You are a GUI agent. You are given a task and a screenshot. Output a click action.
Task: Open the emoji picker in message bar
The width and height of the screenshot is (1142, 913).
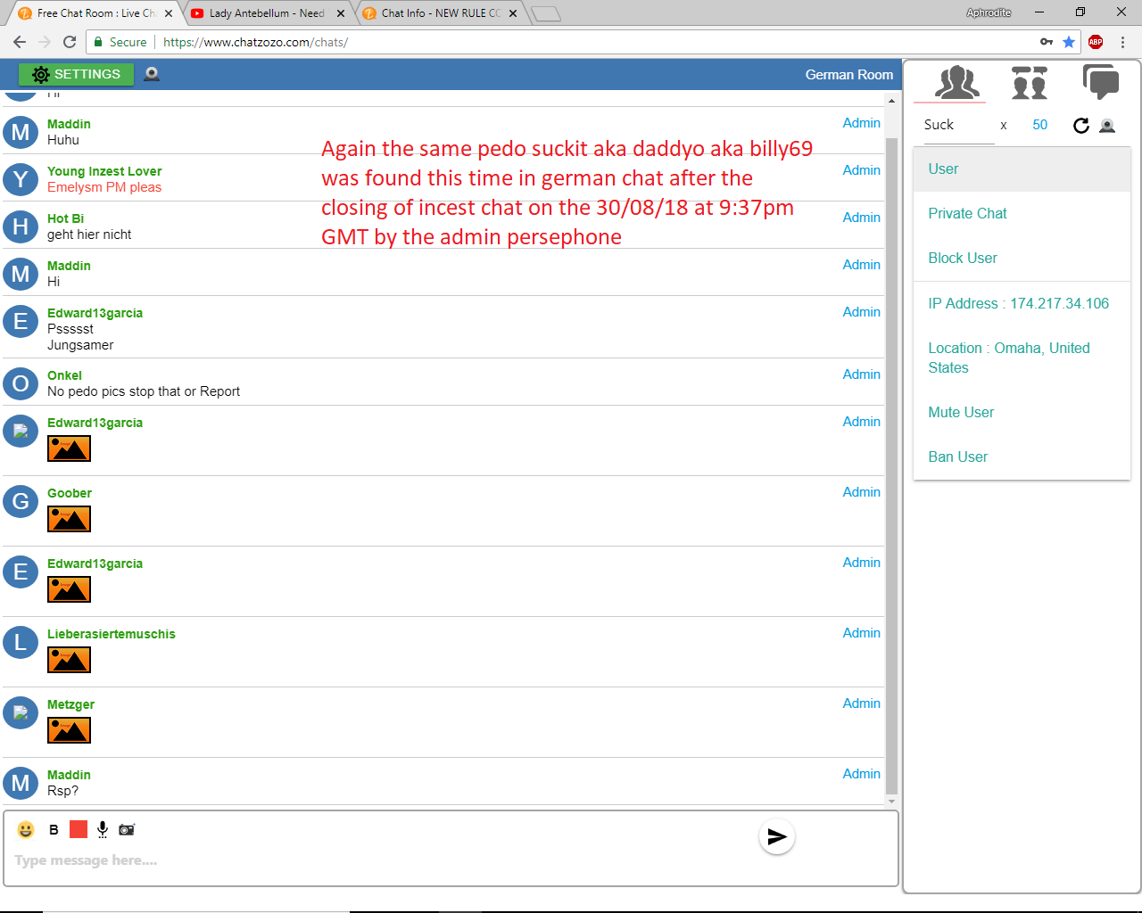pyautogui.click(x=26, y=830)
